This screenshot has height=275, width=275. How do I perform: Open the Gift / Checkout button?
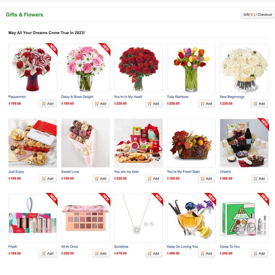tap(257, 15)
